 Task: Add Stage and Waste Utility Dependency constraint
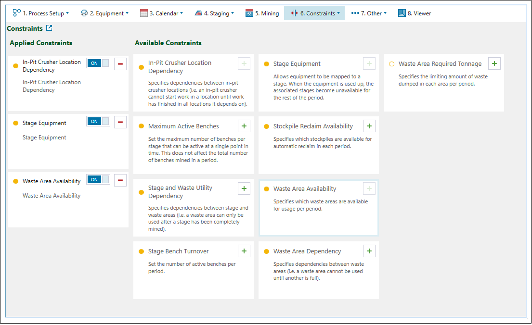pyautogui.click(x=244, y=188)
